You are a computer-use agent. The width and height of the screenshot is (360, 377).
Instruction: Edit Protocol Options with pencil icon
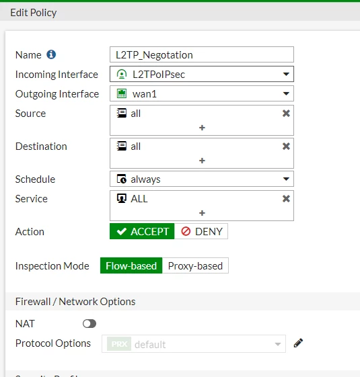pyautogui.click(x=298, y=343)
